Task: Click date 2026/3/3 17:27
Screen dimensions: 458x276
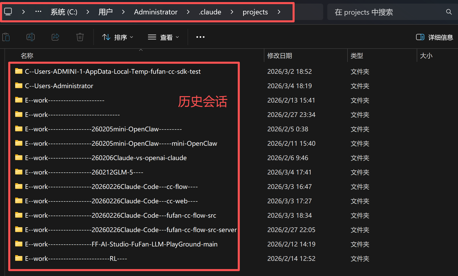Action: point(289,201)
